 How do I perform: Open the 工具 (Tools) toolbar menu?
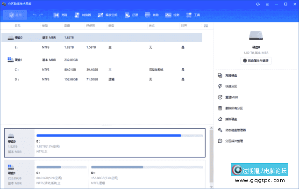coord(192,15)
